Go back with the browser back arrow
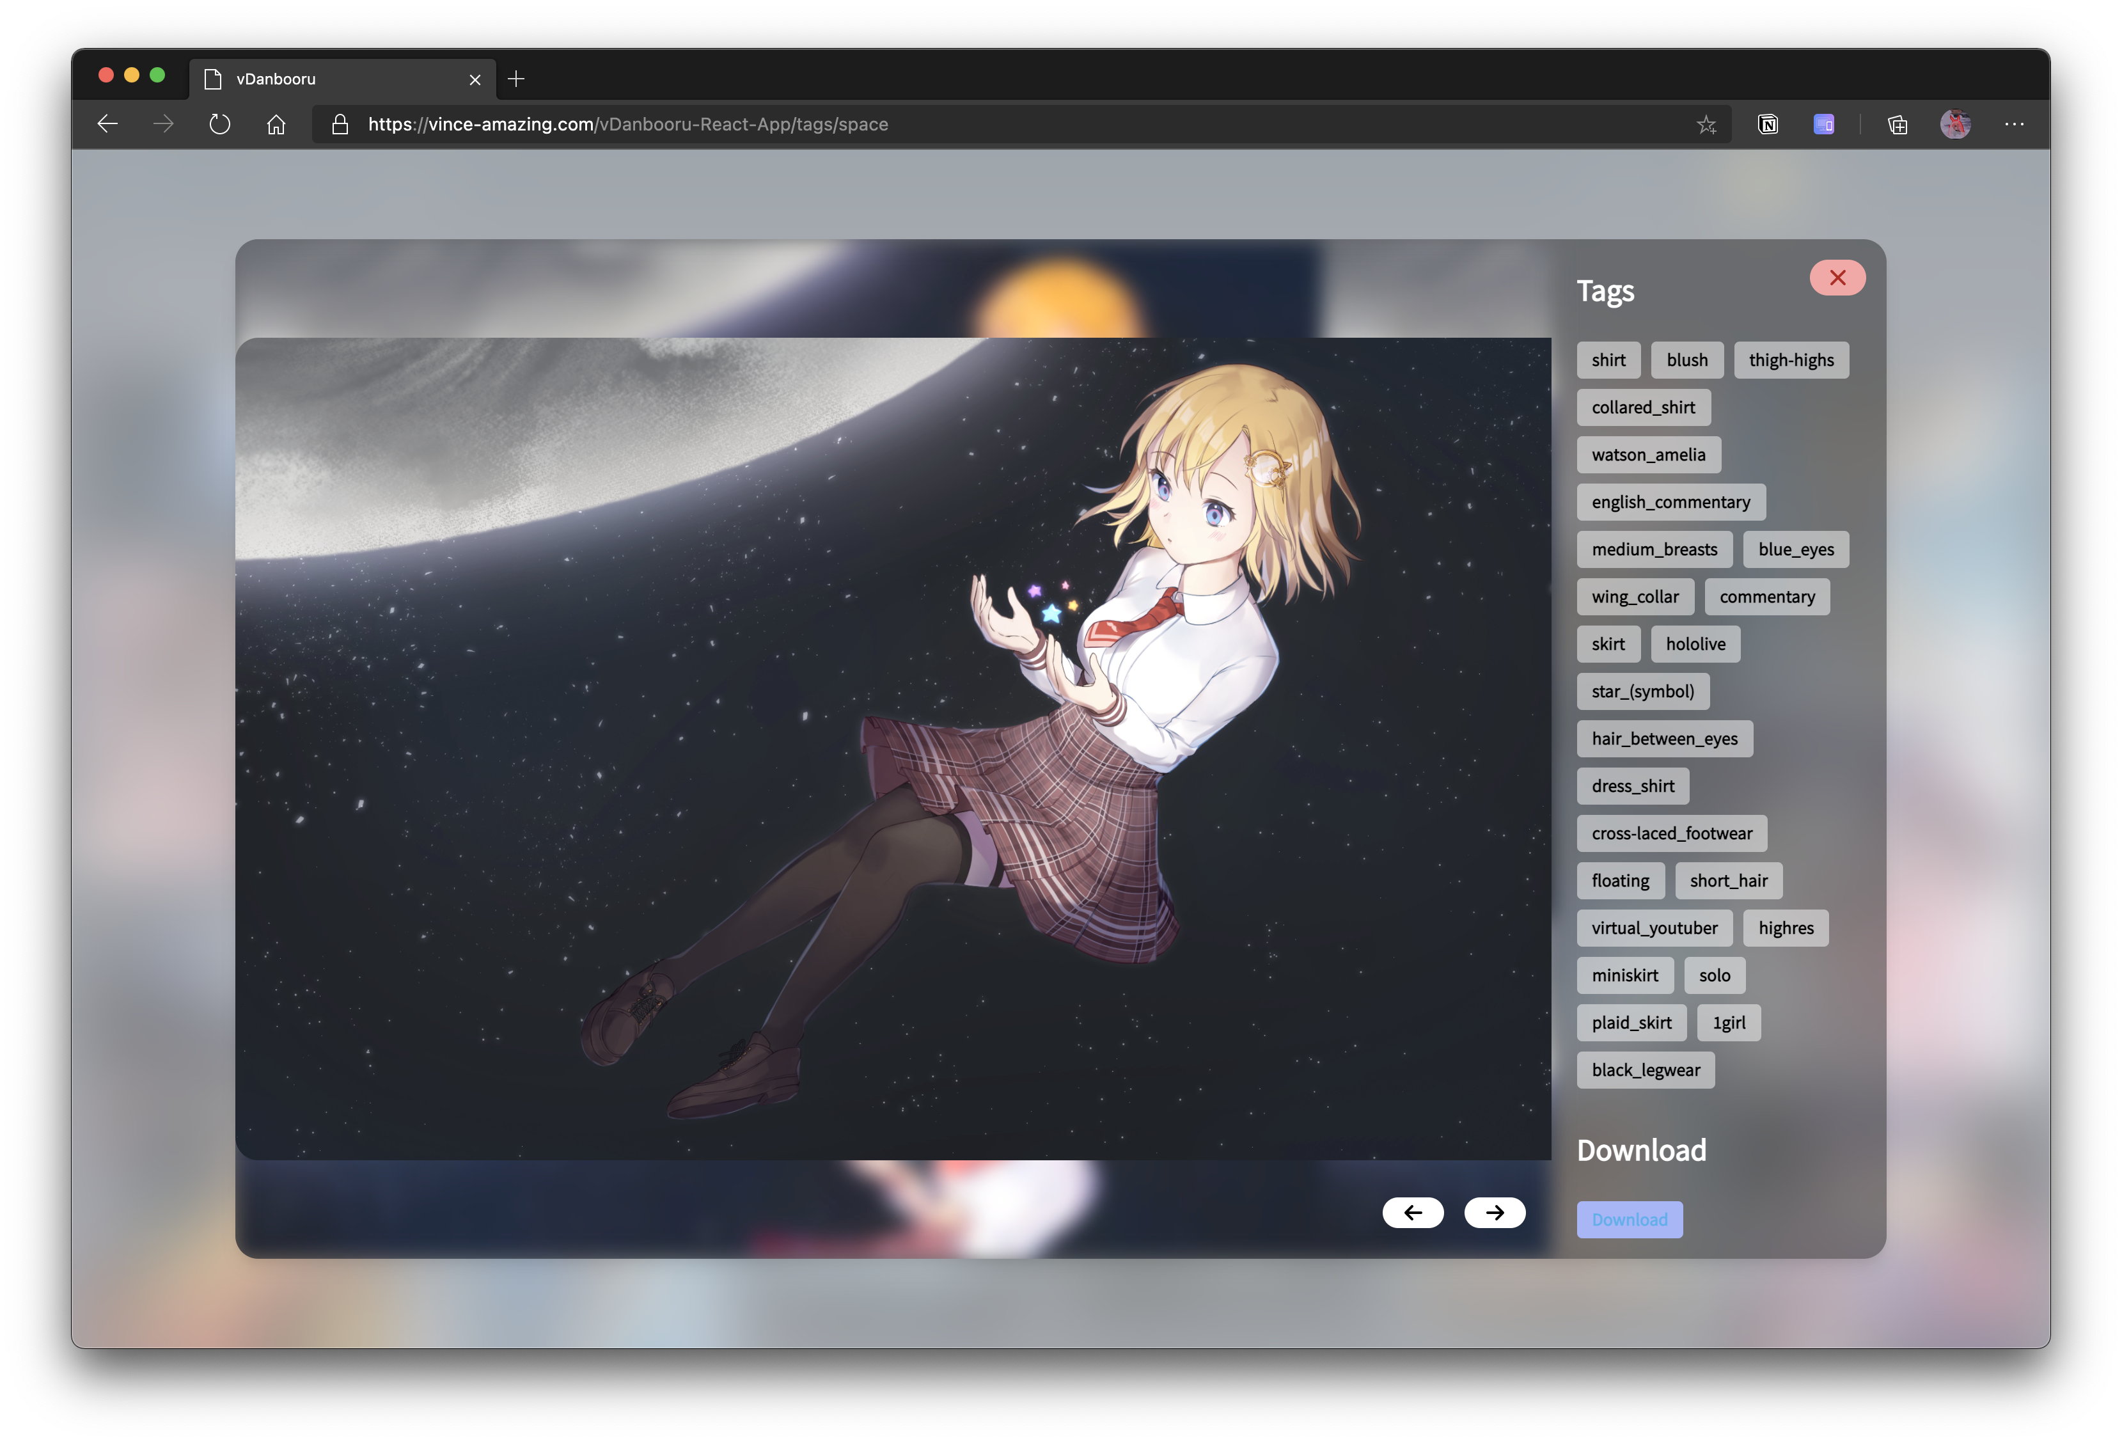This screenshot has width=2122, height=1443. [107, 124]
